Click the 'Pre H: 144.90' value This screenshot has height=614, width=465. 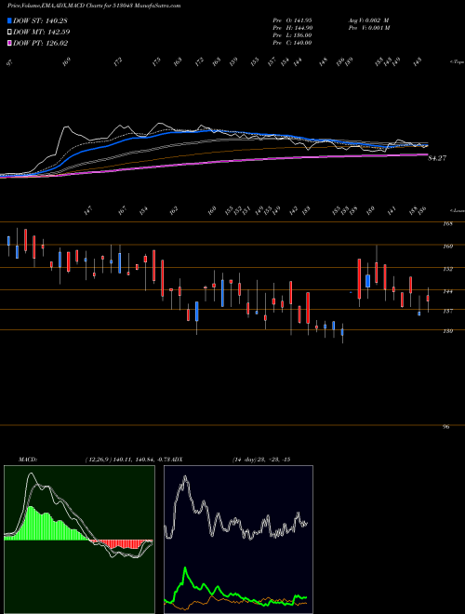[x=292, y=28]
